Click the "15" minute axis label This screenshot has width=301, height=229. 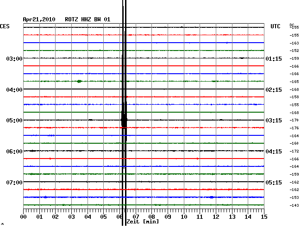264,217
